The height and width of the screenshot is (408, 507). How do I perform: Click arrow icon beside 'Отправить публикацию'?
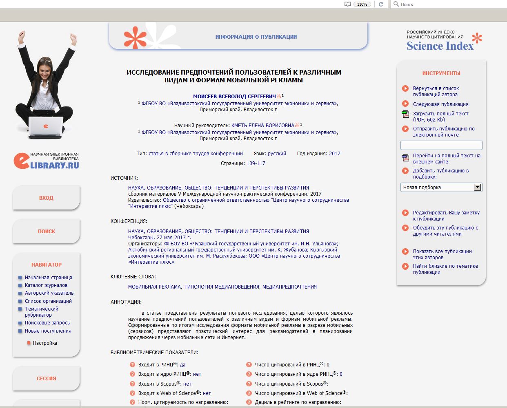pos(405,129)
